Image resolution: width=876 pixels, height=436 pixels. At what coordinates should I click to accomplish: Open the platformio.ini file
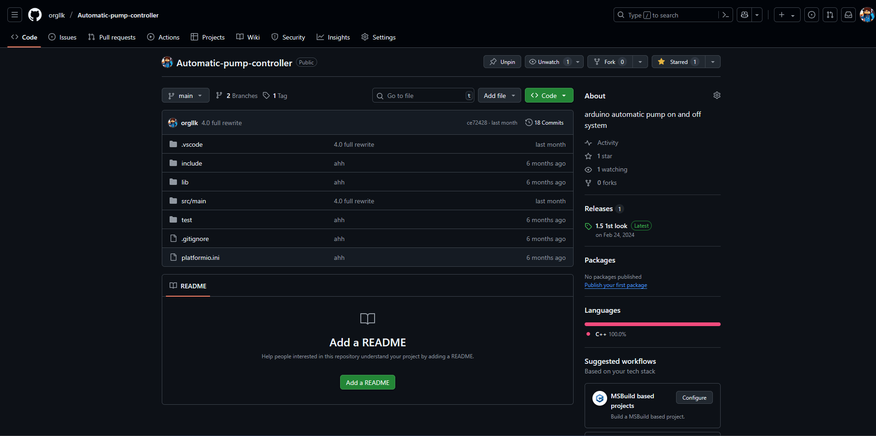(x=200, y=258)
